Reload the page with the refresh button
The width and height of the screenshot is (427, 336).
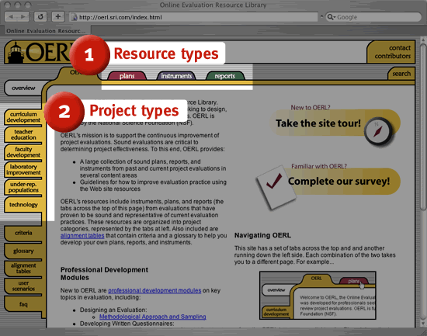point(40,17)
